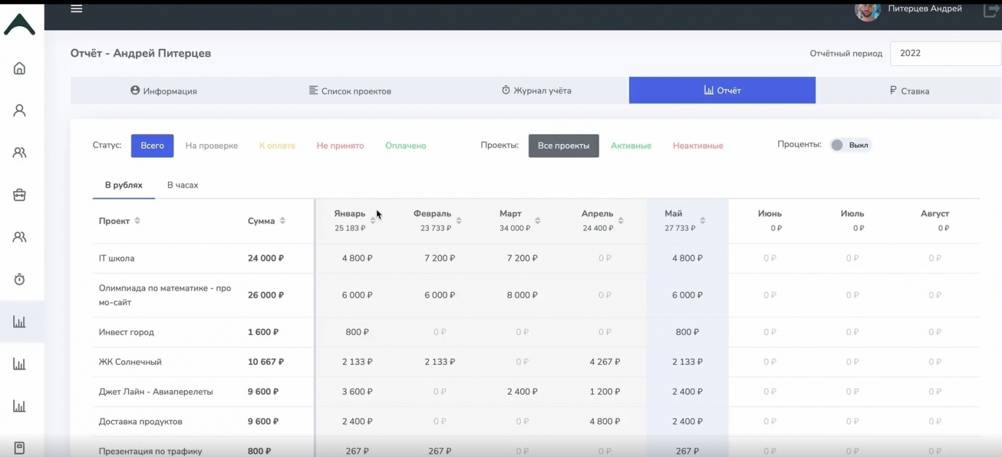Viewport: 1002px width, 457px height.
Task: Toggle the Проценты switch on
Action: [x=838, y=145]
